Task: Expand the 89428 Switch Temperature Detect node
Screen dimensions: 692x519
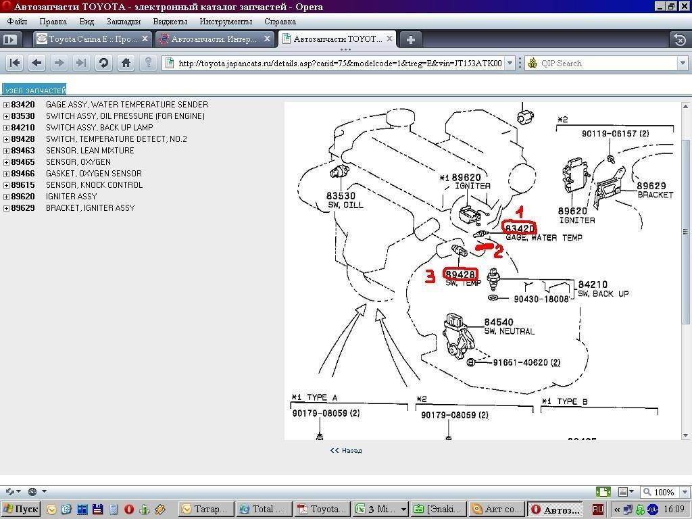Action: [6, 139]
